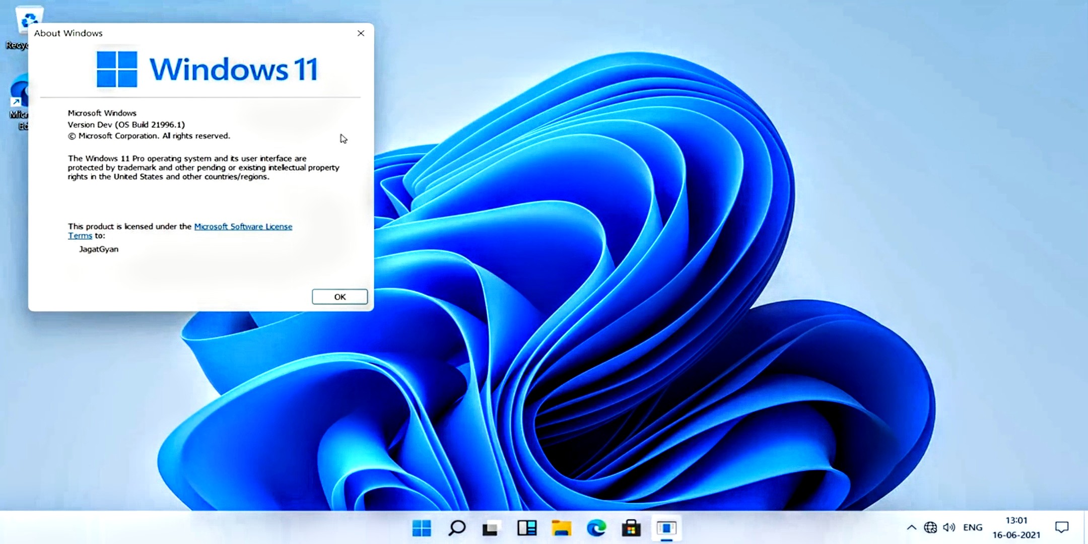Open the volume speaker control
The height and width of the screenshot is (544, 1088).
pos(949,527)
